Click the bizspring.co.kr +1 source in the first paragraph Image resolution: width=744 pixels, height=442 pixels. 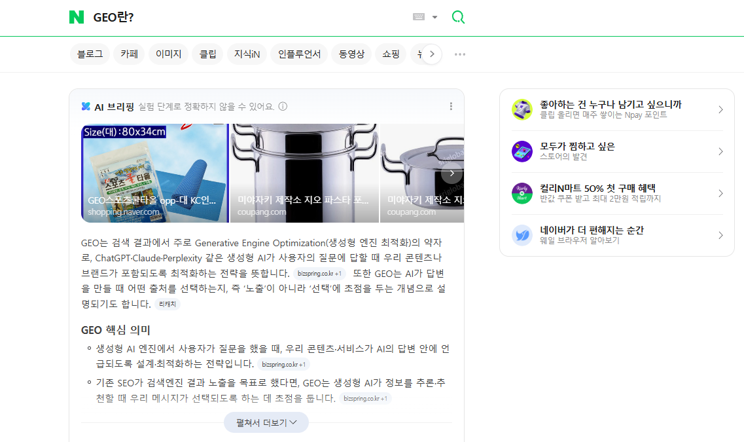coord(319,274)
